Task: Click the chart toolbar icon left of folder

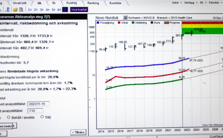Action: click(8, 10)
